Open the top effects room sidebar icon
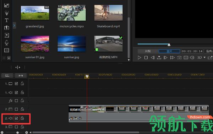 point(6,5)
